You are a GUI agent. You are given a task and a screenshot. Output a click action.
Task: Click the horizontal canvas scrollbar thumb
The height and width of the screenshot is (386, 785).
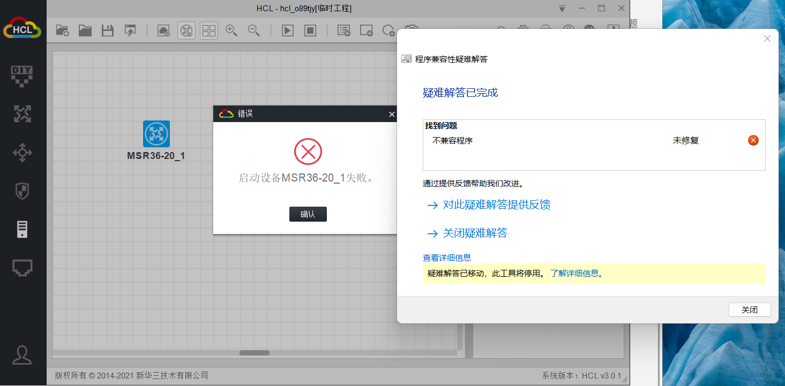tap(255, 353)
